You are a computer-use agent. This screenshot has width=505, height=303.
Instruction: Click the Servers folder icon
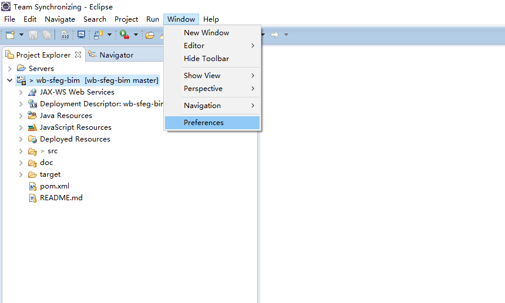click(21, 68)
